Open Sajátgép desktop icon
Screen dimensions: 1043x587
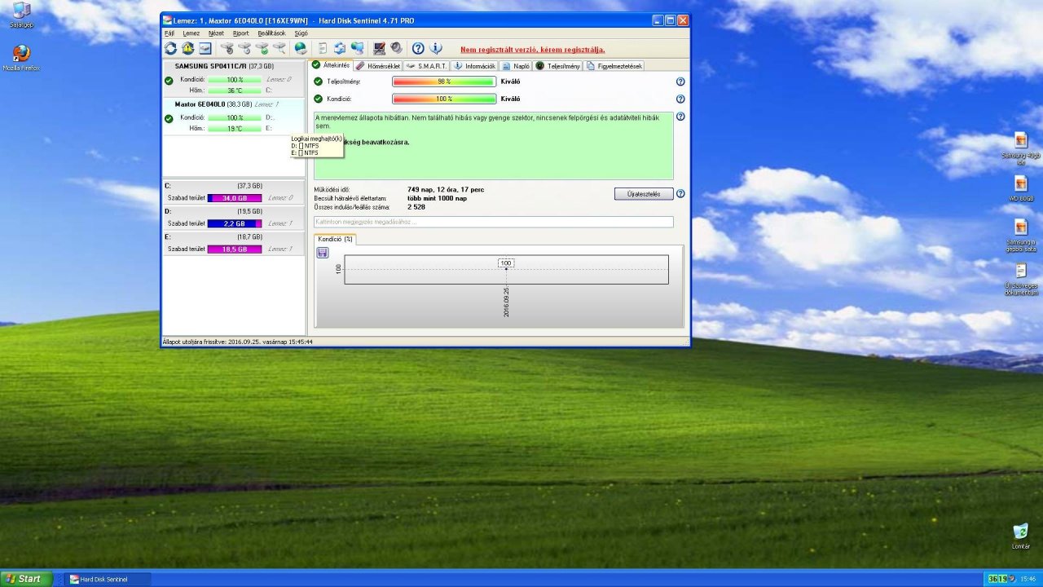21,15
